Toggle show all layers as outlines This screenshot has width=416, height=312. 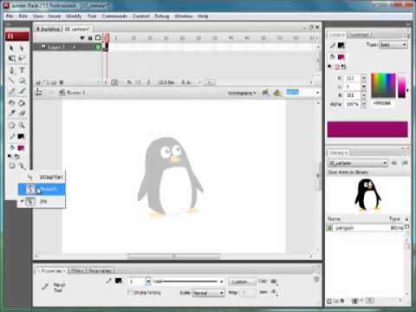coord(98,38)
